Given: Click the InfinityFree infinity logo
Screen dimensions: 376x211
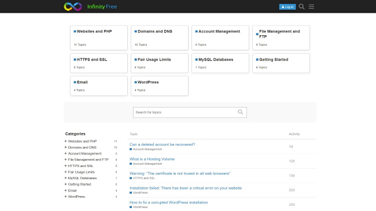Looking at the screenshot, I should pyautogui.click(x=73, y=6).
